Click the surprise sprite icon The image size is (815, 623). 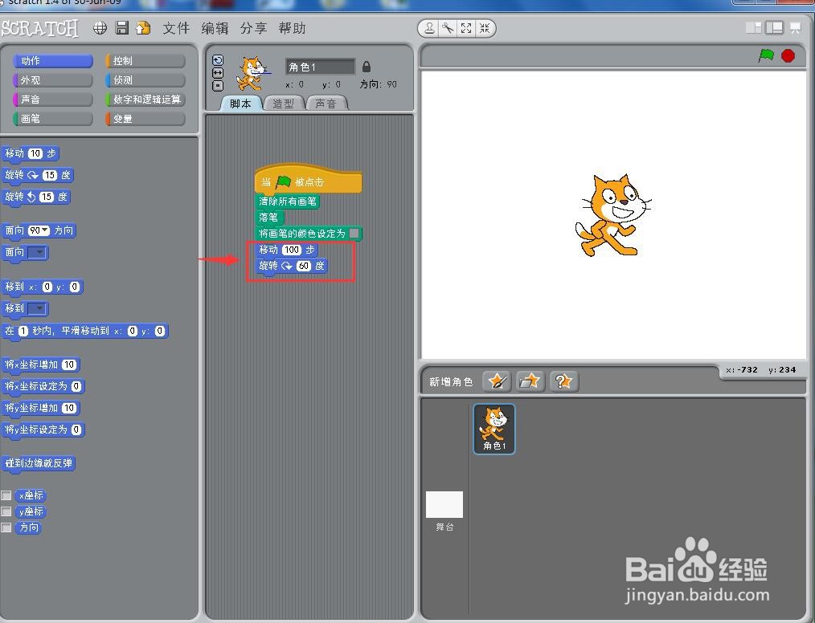pos(563,381)
